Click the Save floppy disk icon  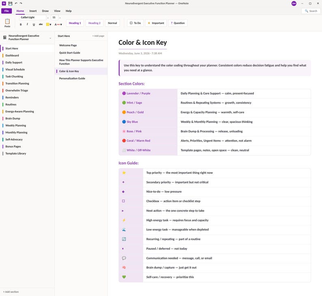(10, 3)
